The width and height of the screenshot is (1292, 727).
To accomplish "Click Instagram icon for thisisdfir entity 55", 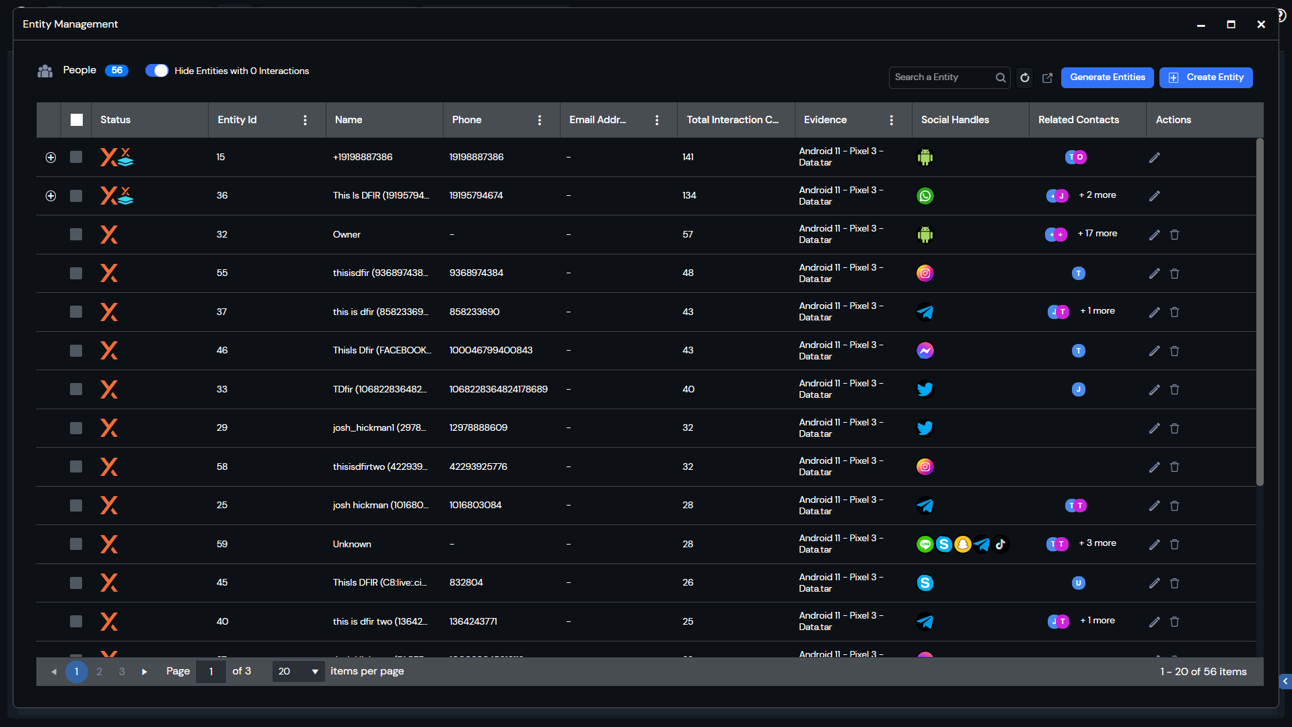I will 925,273.
